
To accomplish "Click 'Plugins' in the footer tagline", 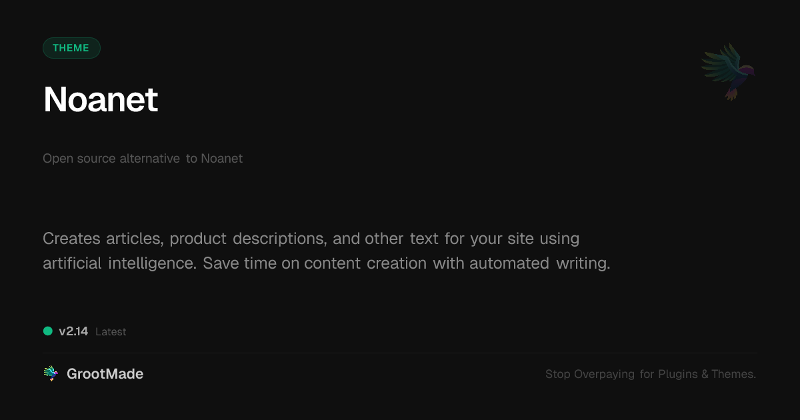I will coord(678,375).
